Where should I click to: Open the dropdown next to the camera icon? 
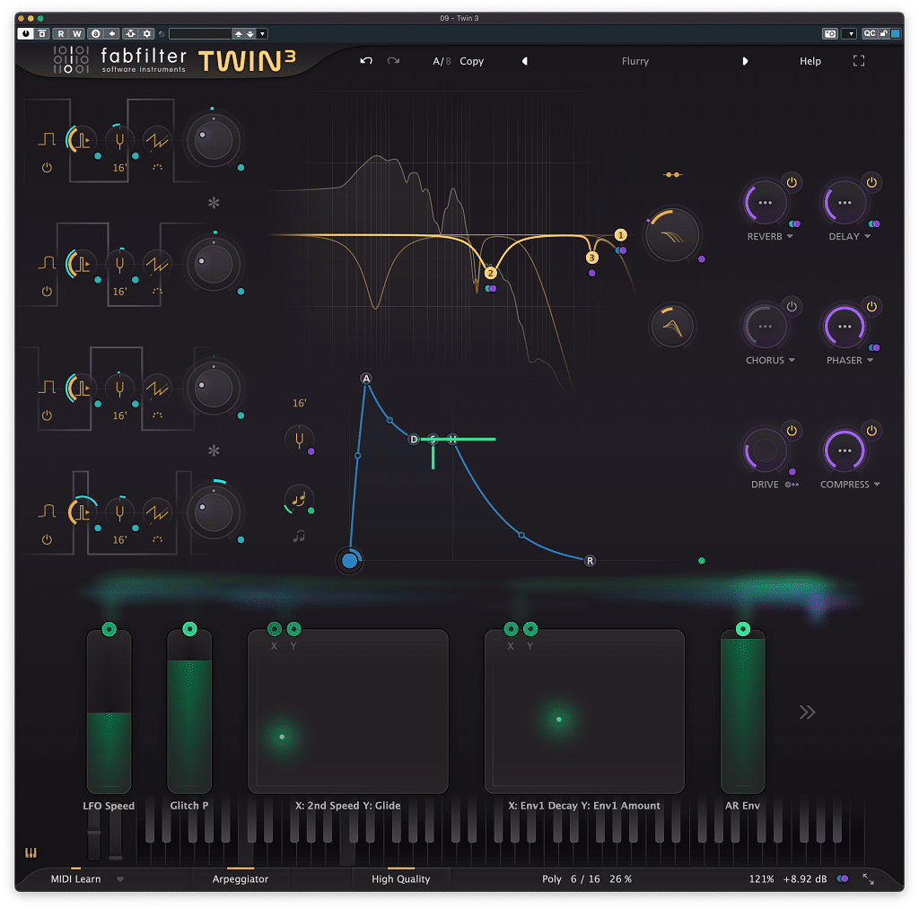(851, 34)
